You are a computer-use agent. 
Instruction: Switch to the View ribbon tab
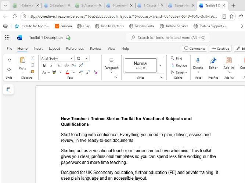pos(111,48)
